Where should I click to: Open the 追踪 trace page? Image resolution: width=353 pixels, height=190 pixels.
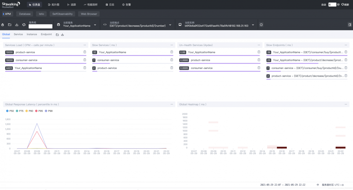[x=72, y=5]
